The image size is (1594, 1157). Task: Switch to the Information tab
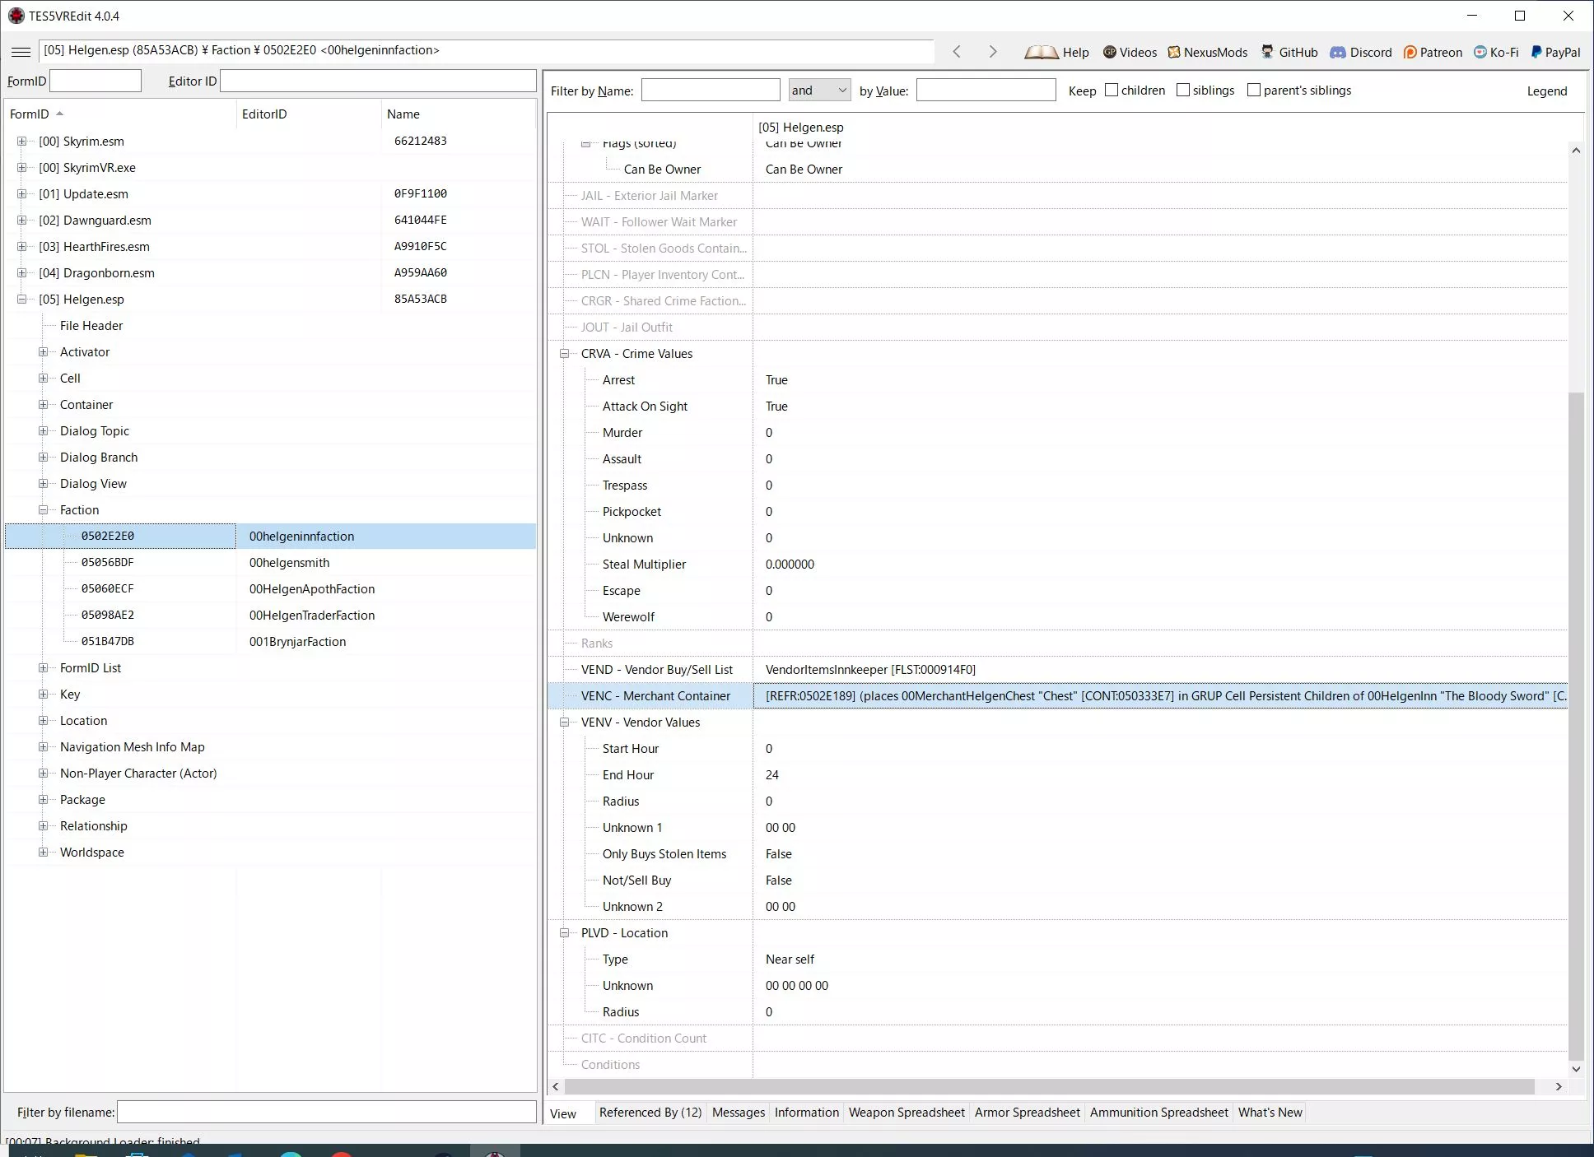807,1113
